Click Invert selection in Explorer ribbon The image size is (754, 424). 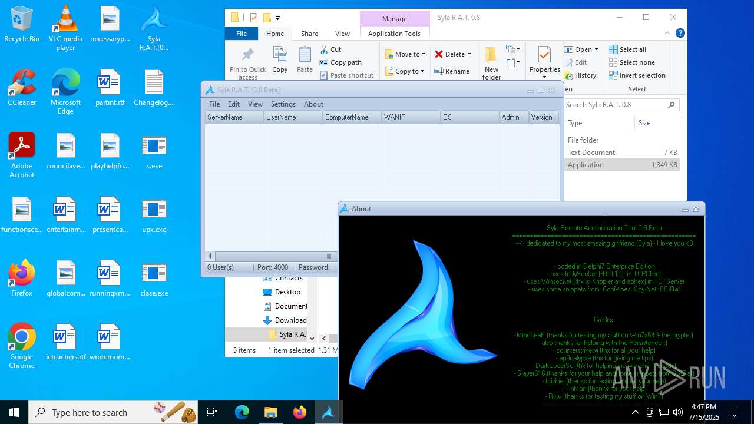(x=637, y=75)
